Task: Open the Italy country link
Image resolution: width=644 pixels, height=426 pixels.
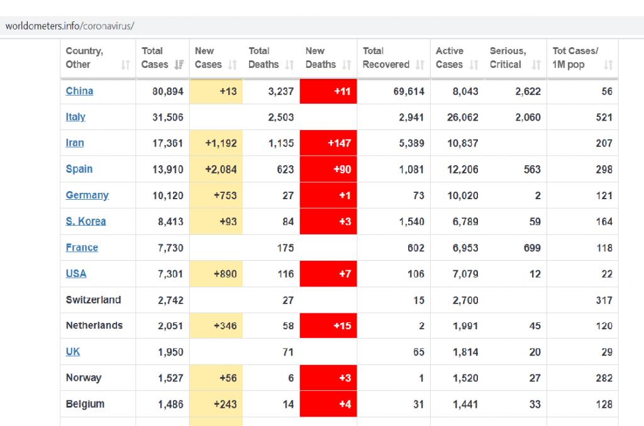Action: [75, 117]
